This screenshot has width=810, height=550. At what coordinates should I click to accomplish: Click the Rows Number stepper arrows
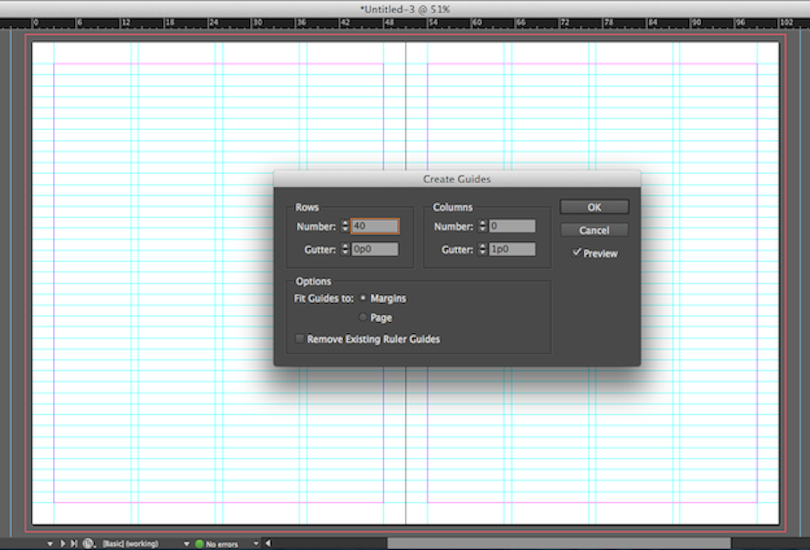tap(344, 226)
